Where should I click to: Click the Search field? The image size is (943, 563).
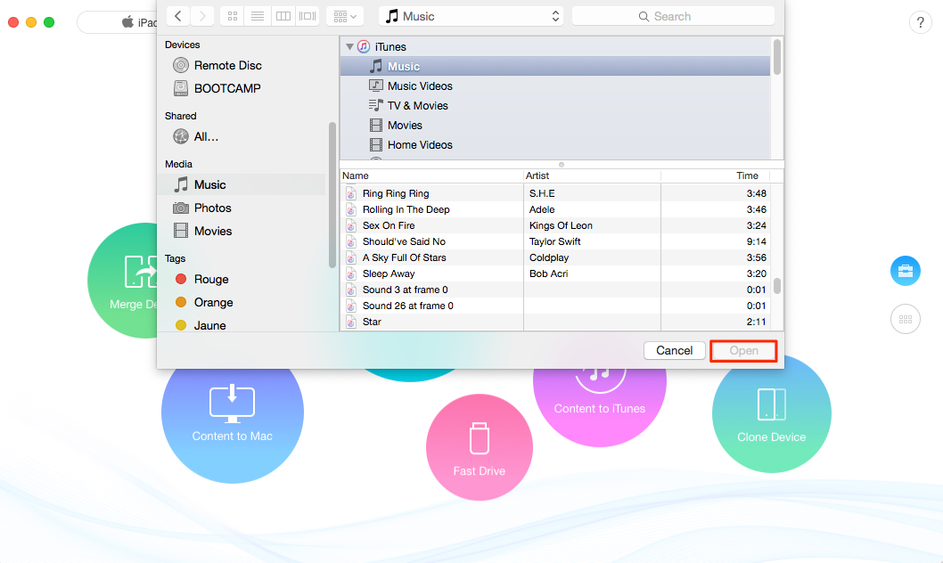pos(673,16)
